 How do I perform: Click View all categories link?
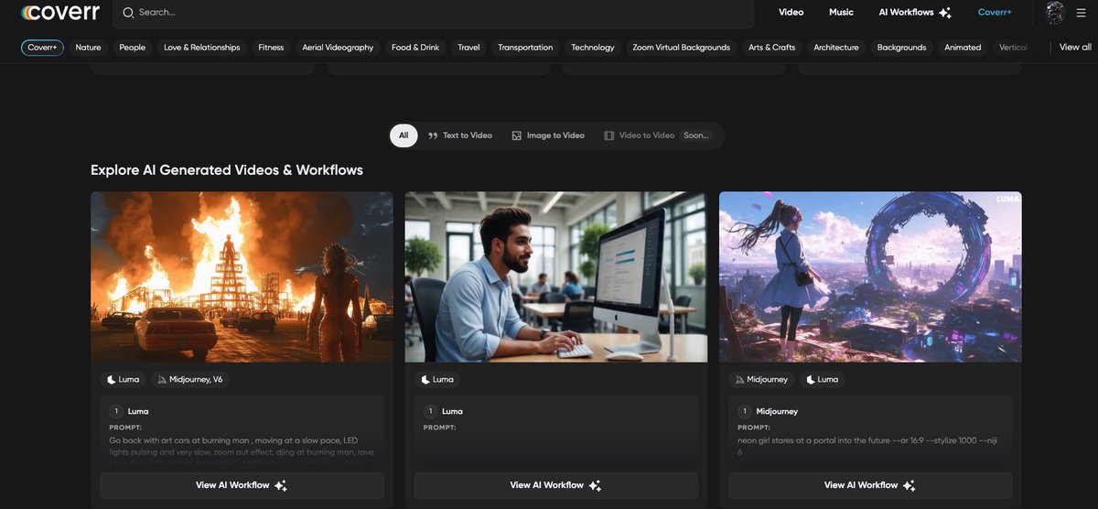1075,47
